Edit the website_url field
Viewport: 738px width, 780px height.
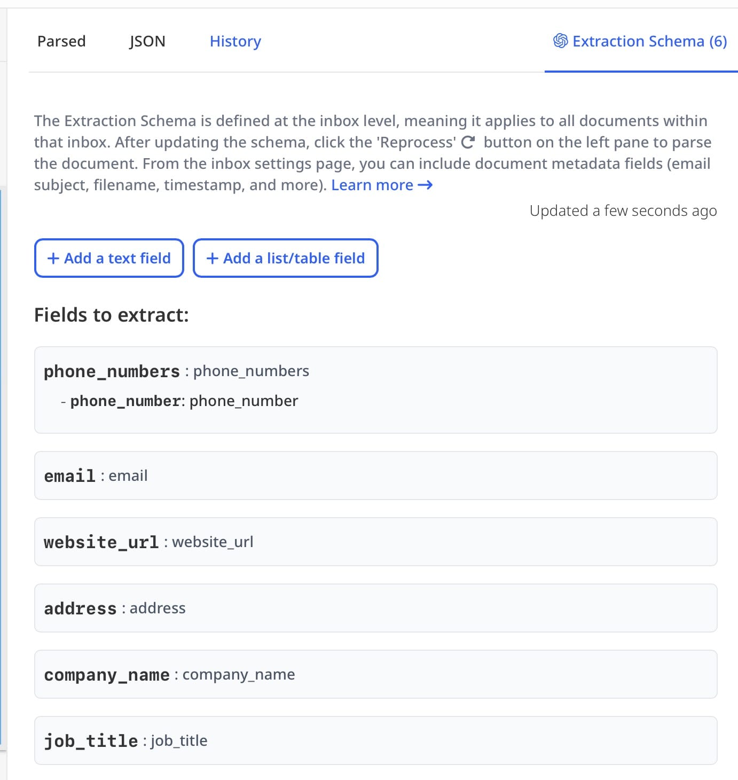375,542
